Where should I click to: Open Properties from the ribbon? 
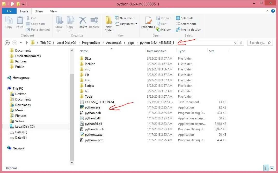[148, 24]
